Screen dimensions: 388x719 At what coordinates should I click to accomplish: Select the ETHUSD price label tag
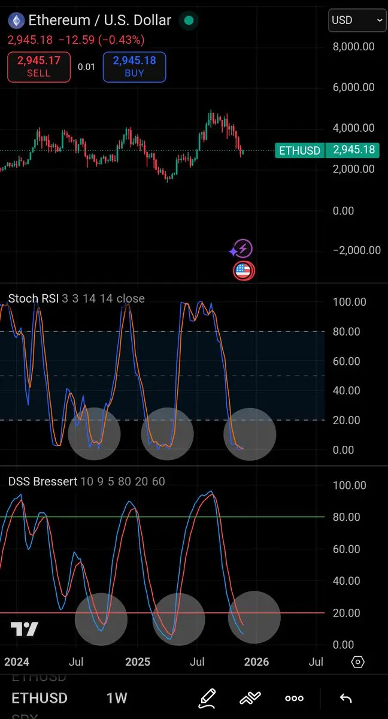pyautogui.click(x=299, y=150)
